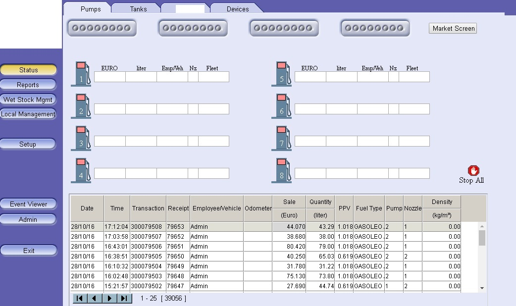Click the EURO field for pump 1
516x306 pixels.
point(109,77)
